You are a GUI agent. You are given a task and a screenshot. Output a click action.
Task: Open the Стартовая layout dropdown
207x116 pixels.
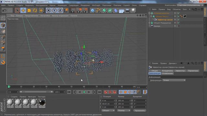pos(190,5)
